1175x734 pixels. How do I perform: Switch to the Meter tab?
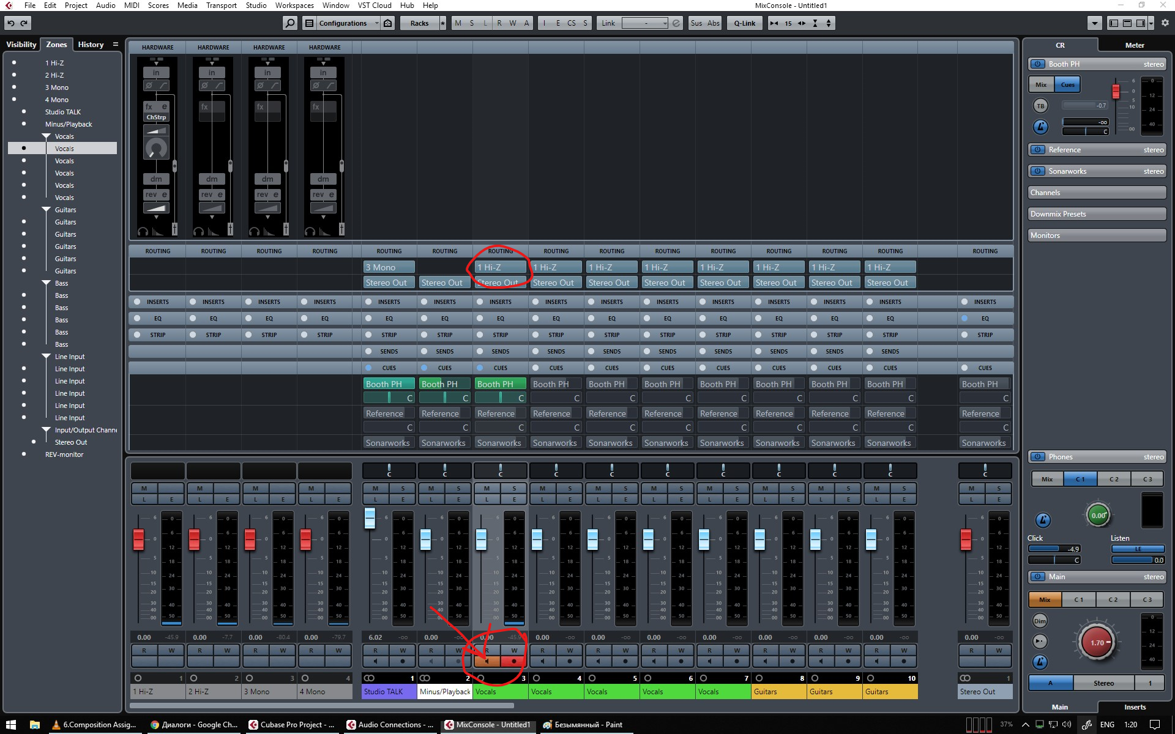point(1134,45)
